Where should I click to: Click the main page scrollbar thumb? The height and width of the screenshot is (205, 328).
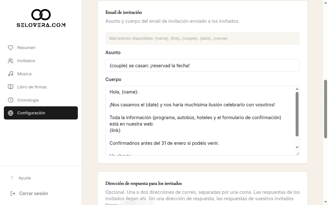coord(325,109)
